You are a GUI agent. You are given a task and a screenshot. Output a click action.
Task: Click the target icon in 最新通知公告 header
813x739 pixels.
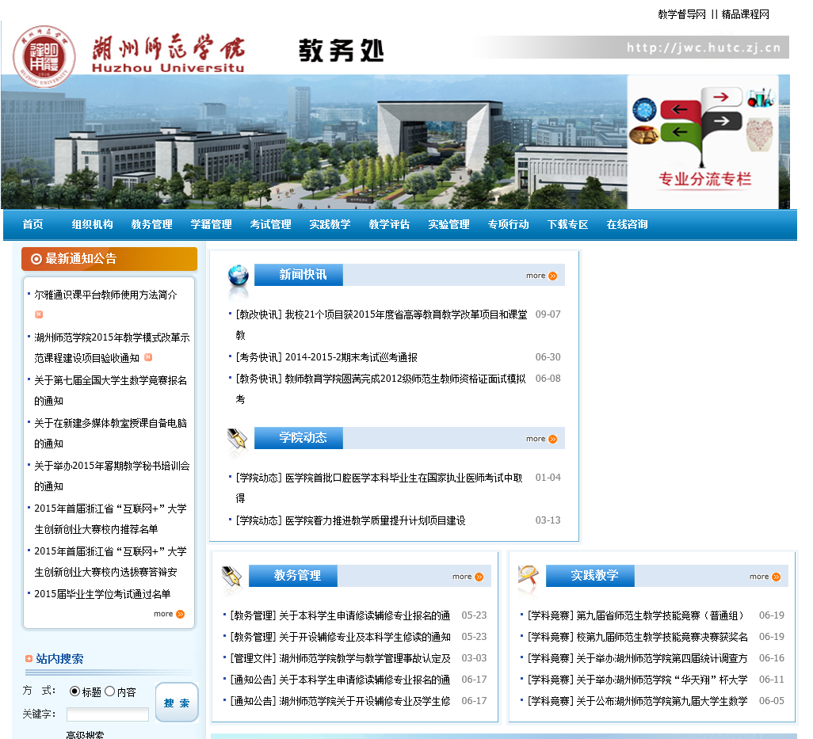tap(36, 258)
